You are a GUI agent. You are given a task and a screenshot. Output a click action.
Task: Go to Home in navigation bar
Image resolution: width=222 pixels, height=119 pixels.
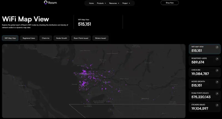click(91, 3)
